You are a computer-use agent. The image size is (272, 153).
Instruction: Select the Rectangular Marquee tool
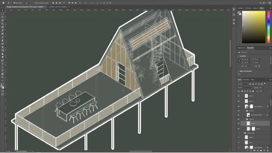point(3,14)
